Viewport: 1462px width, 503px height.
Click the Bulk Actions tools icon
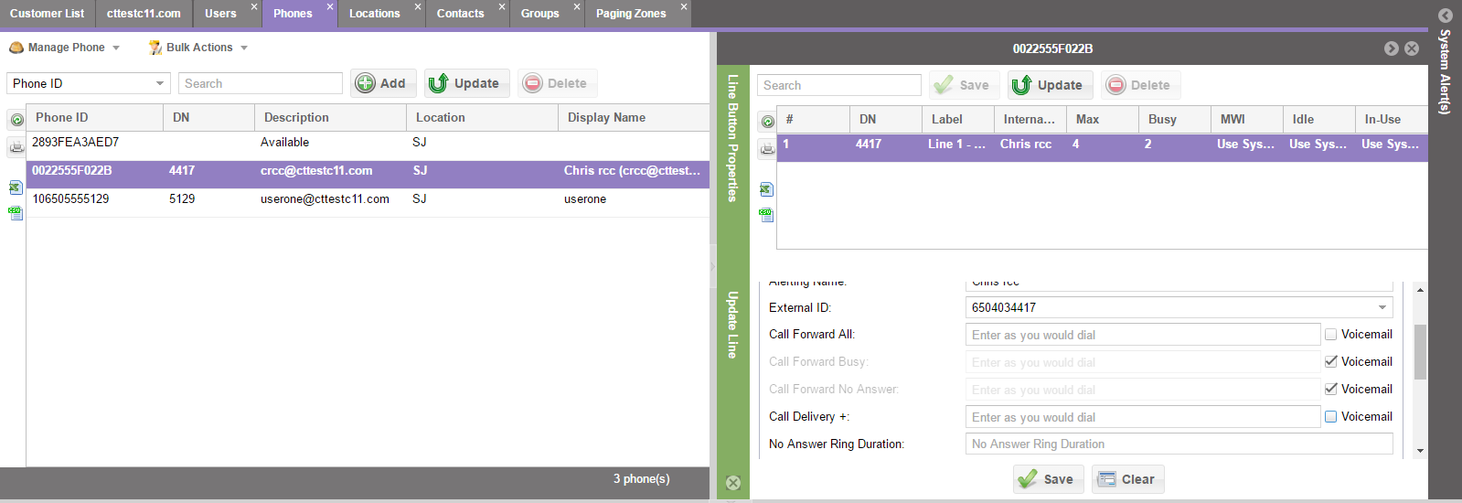tap(155, 48)
